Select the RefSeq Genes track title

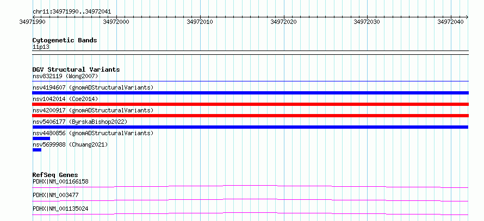click(55, 175)
